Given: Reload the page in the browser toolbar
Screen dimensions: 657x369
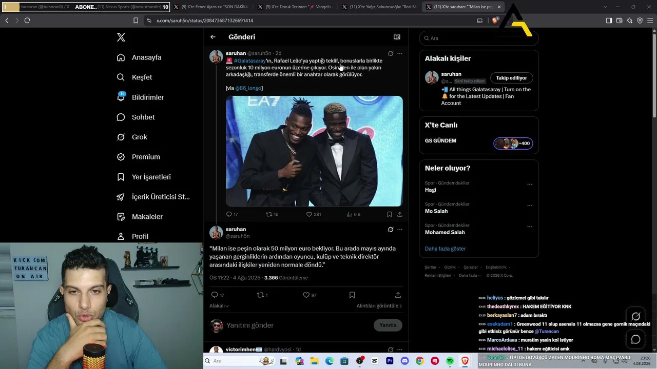Looking at the screenshot, I should (27, 20).
